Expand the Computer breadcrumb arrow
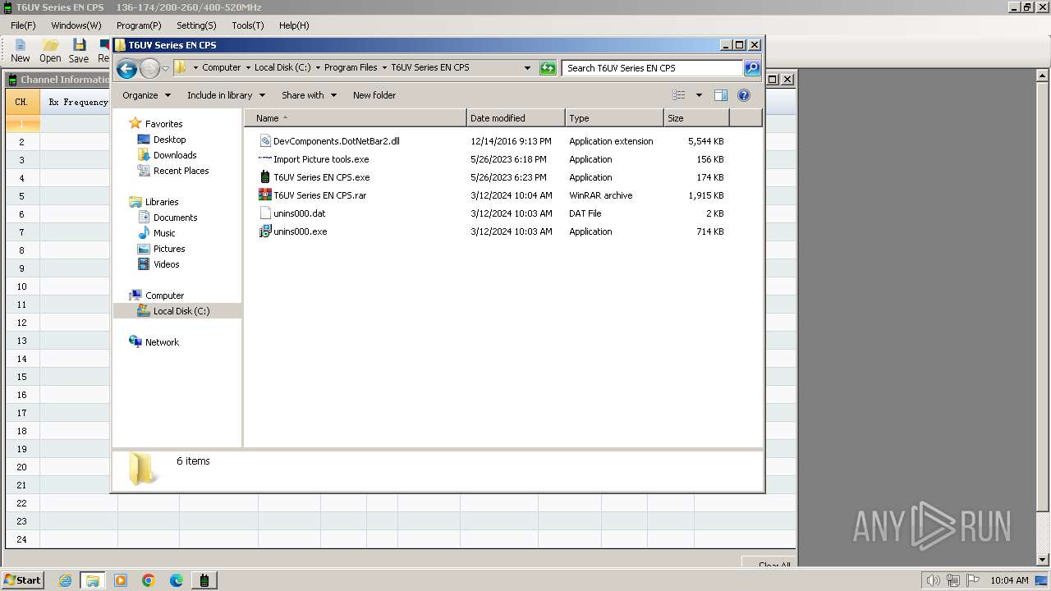This screenshot has height=591, width=1051. [x=248, y=68]
